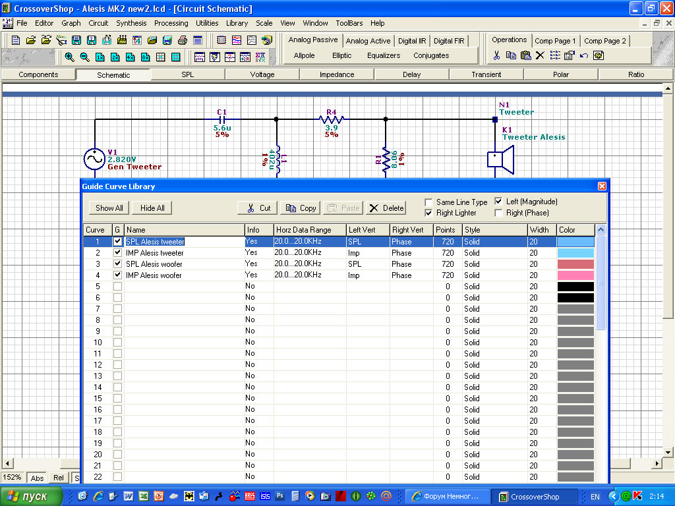
Task: Edit the SPL Alesis tweeter name field
Action: 185,241
